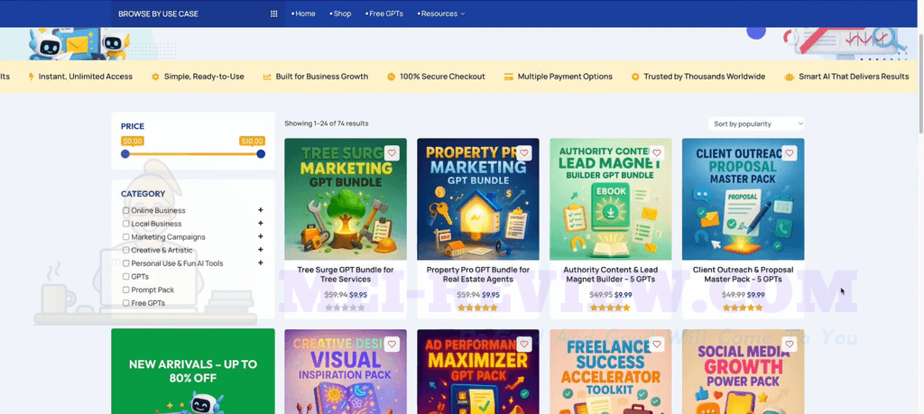Click the star rating under Tree Surge GPT Bundle
The height and width of the screenshot is (414, 924).
(346, 308)
